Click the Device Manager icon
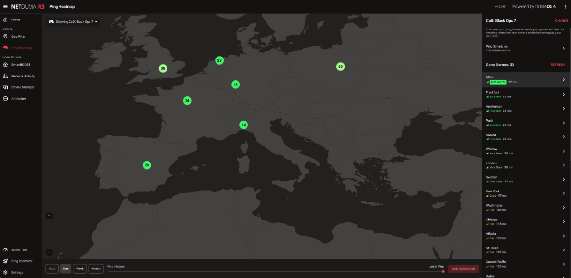The height and width of the screenshot is (278, 571). click(5, 87)
